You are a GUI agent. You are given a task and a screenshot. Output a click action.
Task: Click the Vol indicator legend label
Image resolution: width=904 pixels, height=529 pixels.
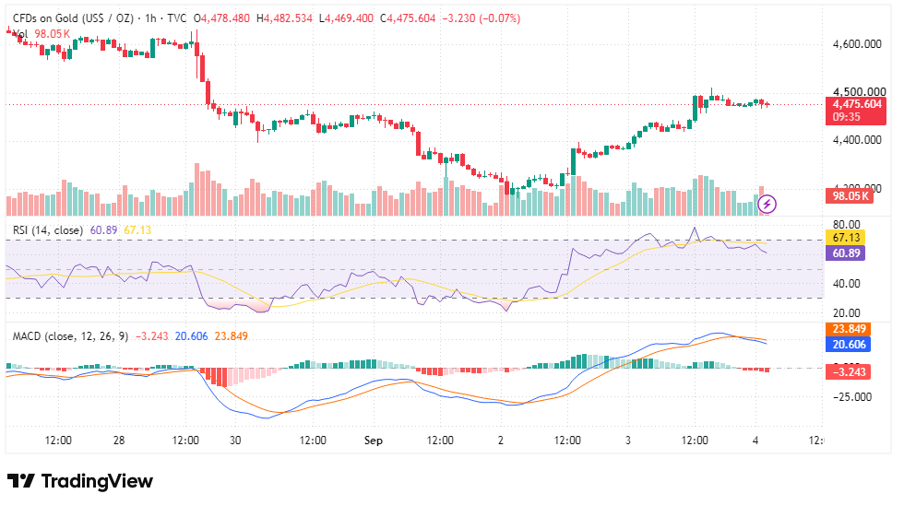pos(20,34)
